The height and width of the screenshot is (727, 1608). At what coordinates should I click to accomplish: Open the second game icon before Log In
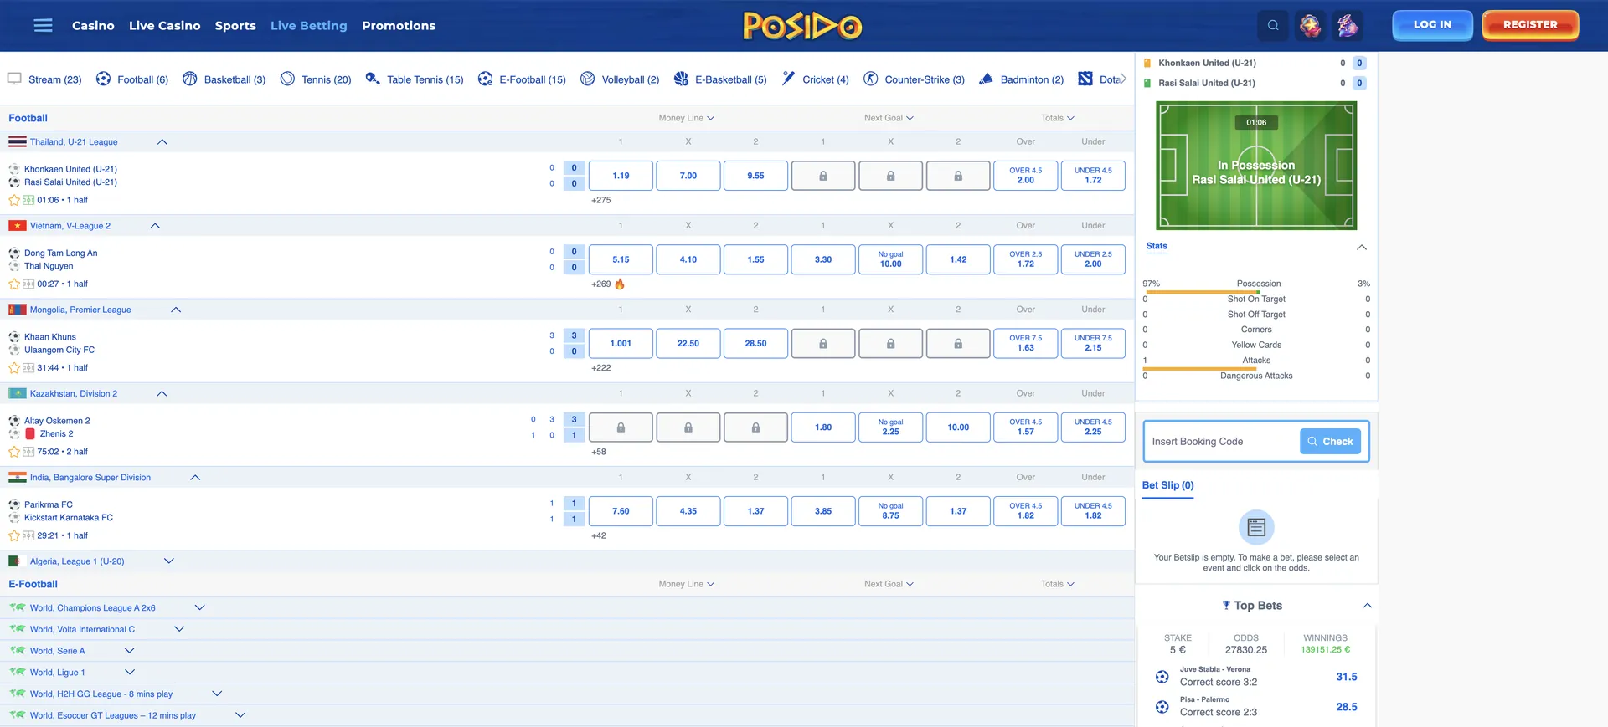point(1348,25)
